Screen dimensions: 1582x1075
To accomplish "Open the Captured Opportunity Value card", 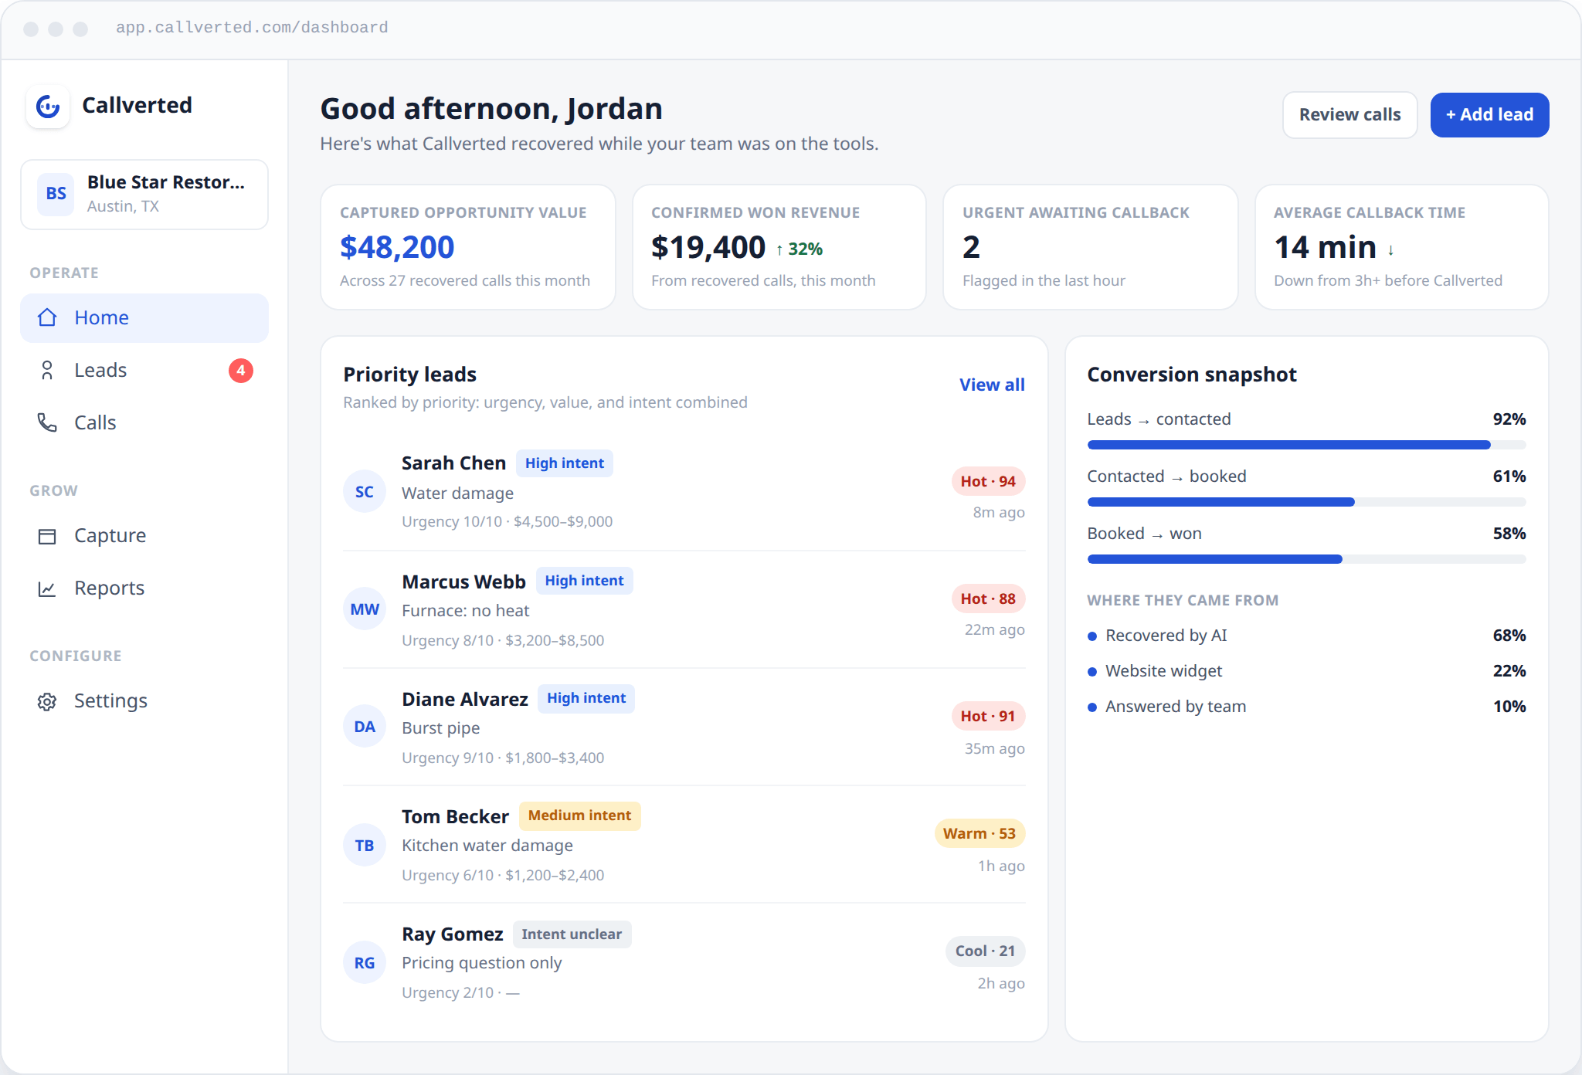I will click(x=468, y=247).
